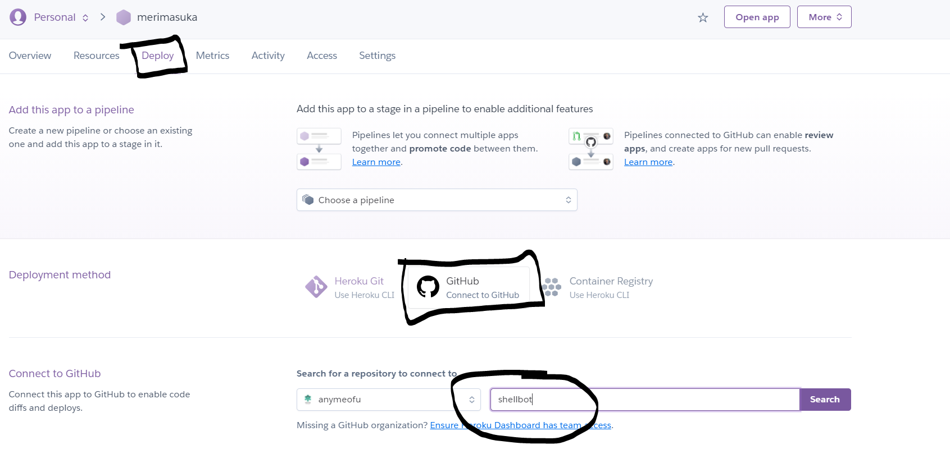Click the GitHub review apps diagram thumbnail
The width and height of the screenshot is (950, 454).
591,149
